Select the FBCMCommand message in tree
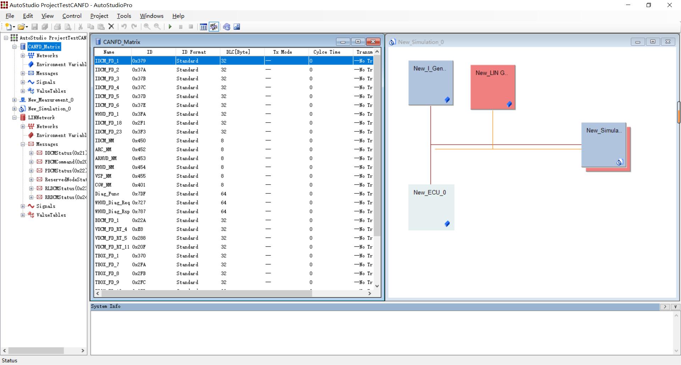The image size is (681, 365). (x=65, y=162)
